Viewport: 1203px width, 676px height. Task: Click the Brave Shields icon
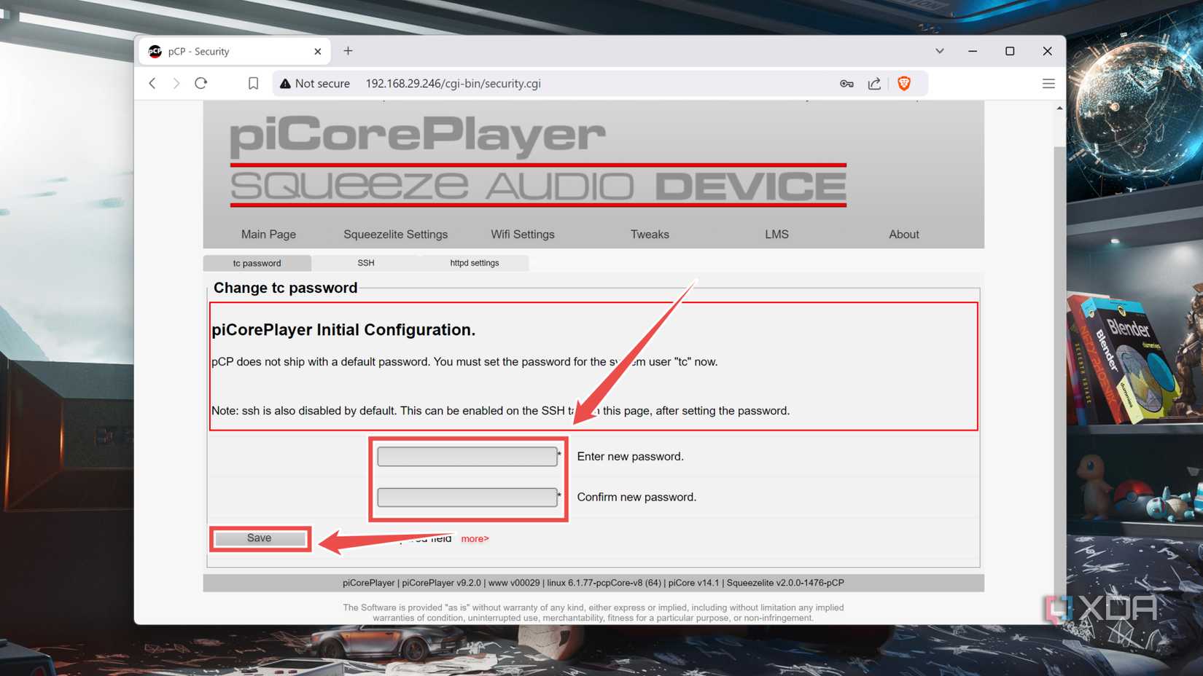pos(903,83)
